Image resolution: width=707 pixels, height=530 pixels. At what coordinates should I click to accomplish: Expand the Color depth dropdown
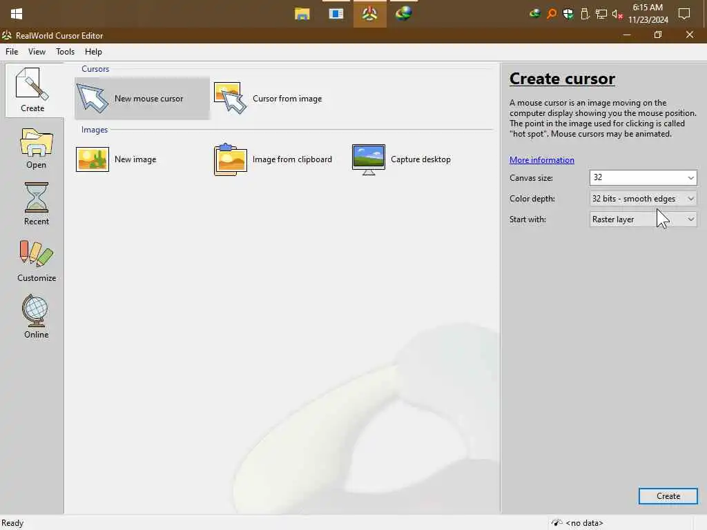(x=690, y=199)
